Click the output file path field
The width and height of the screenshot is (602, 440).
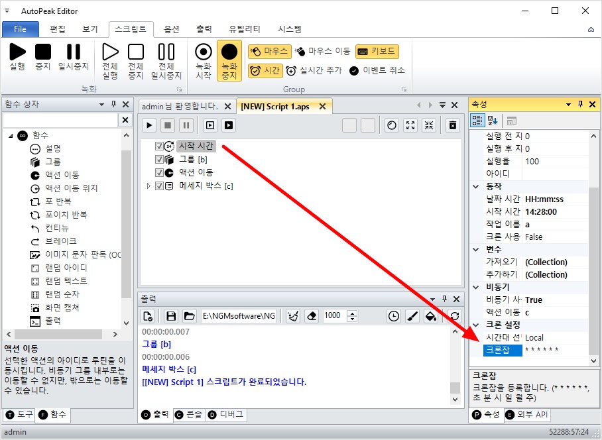[239, 316]
